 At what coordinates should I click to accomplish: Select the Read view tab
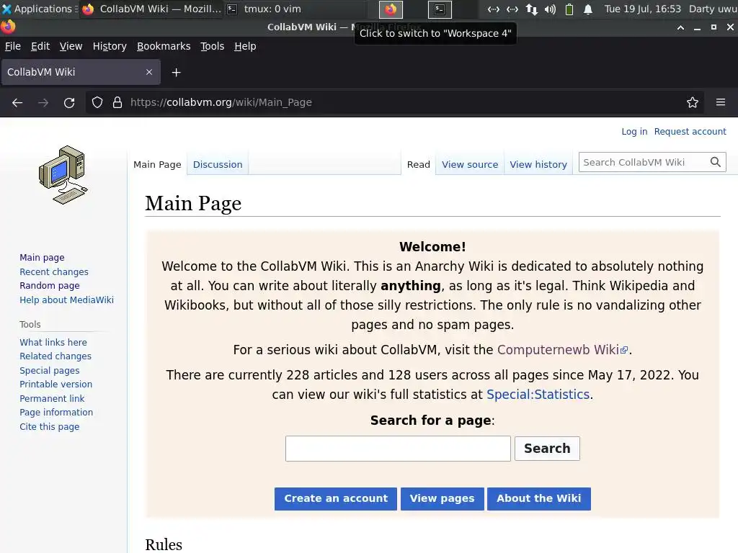(x=419, y=165)
